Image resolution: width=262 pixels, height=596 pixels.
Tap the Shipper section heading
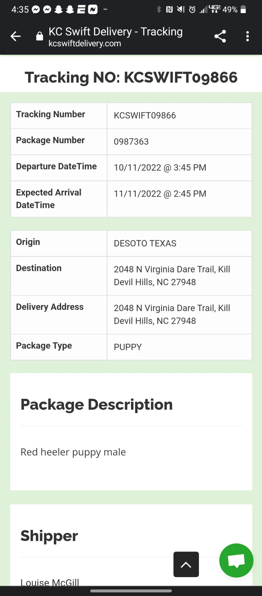point(49,536)
